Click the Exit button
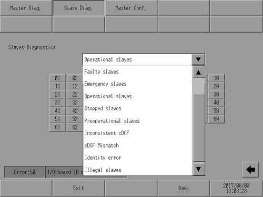This screenshot has height=197, width=263. [78, 188]
